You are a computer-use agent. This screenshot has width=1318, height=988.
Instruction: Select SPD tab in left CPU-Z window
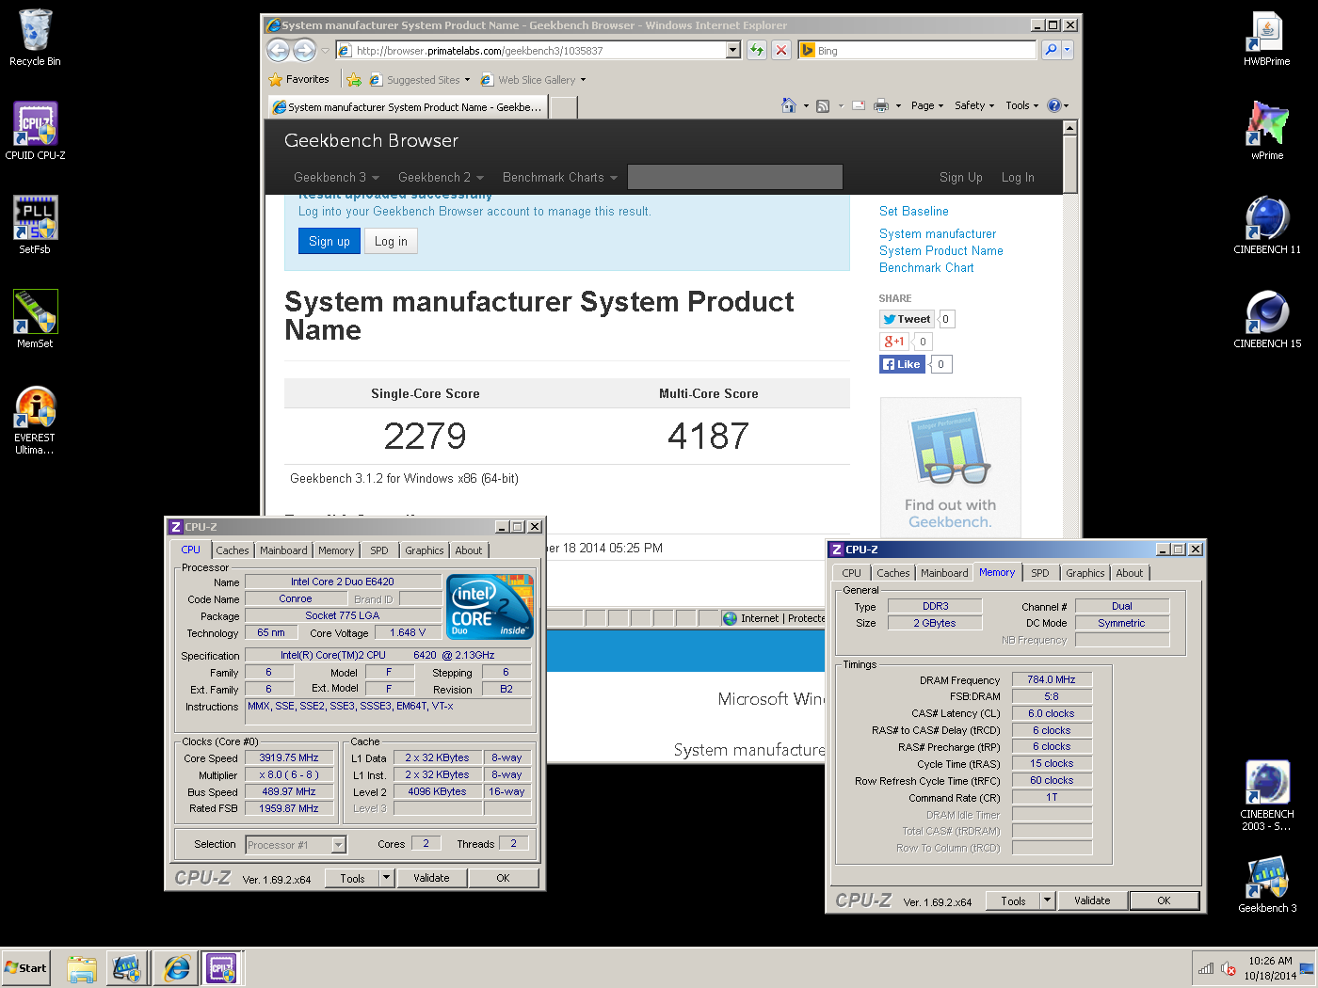pos(379,550)
